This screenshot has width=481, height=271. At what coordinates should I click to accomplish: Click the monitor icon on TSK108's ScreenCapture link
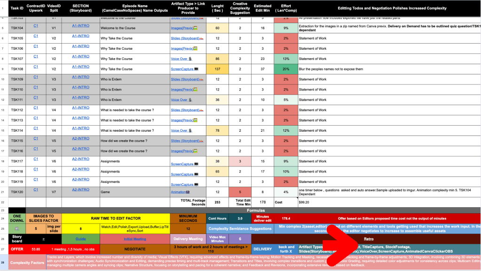coord(197,69)
